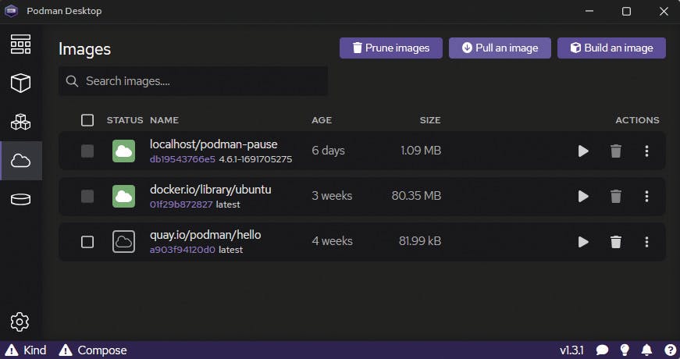Expand kebab menu for quay.io/podman/hello
Image resolution: width=680 pixels, height=359 pixels.
pos(646,242)
